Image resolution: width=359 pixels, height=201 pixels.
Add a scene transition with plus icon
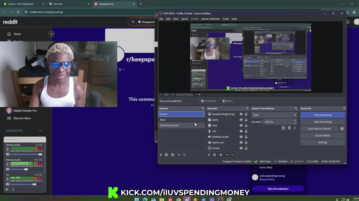[x=283, y=128]
